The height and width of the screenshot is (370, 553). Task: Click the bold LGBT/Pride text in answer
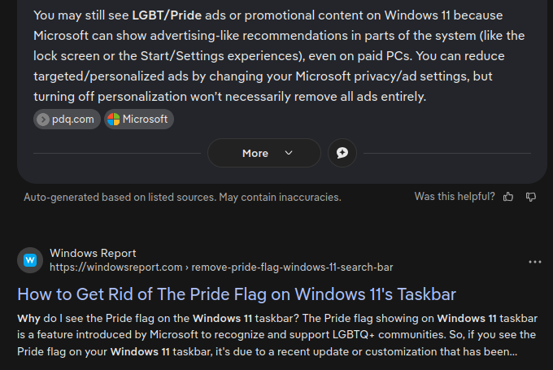pyautogui.click(x=167, y=15)
